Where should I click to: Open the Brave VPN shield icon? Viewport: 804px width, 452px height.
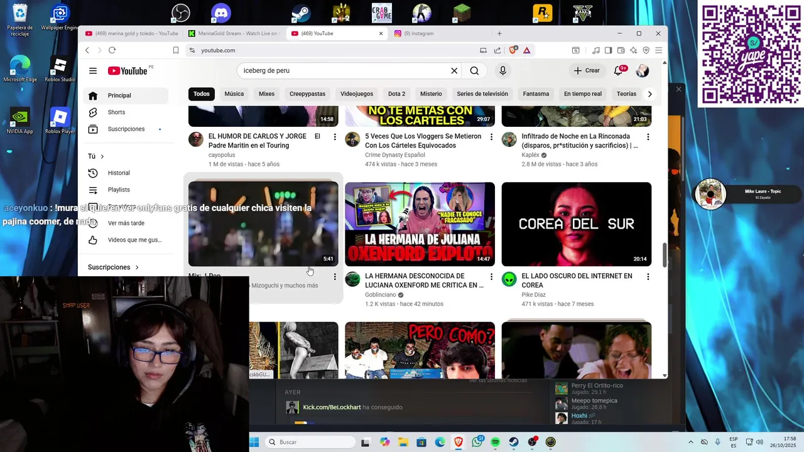646,50
